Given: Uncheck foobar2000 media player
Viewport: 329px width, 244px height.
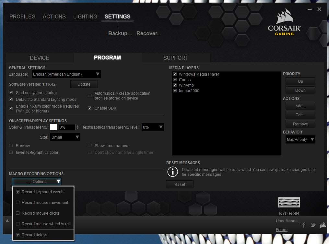Looking at the screenshot, I should click(x=175, y=90).
